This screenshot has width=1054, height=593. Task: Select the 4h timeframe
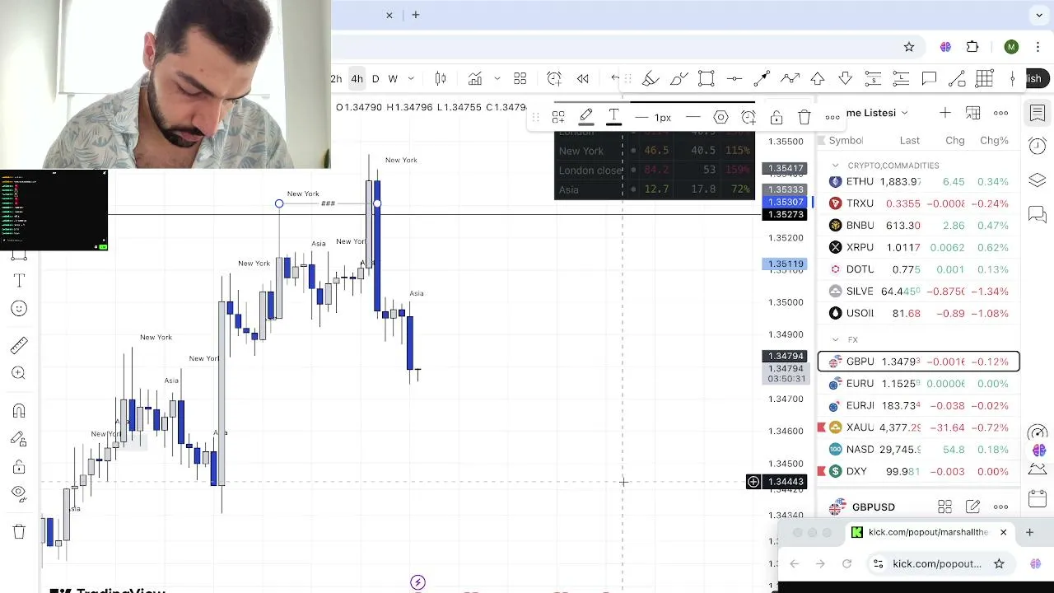click(357, 79)
